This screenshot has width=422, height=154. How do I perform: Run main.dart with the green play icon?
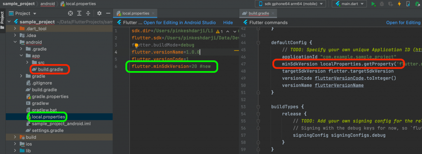pyautogui.click(x=373, y=4)
